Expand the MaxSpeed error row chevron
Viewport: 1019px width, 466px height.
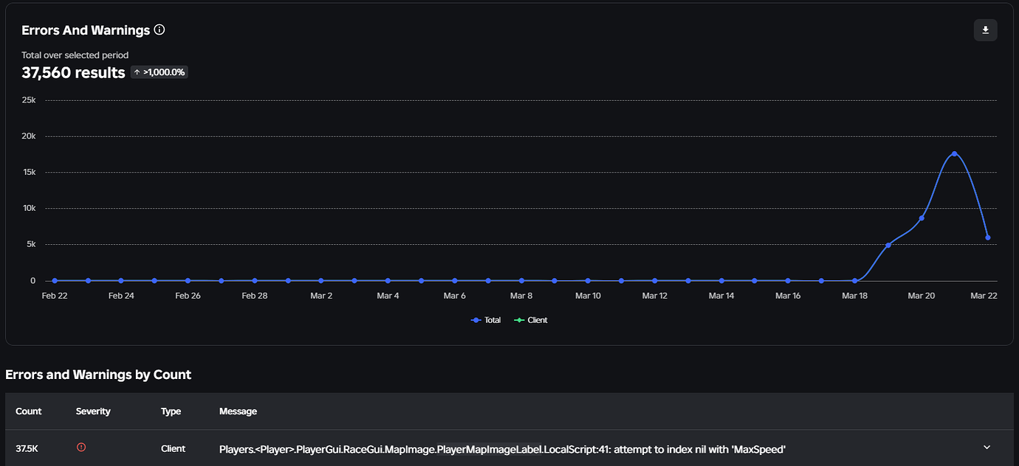[987, 448]
